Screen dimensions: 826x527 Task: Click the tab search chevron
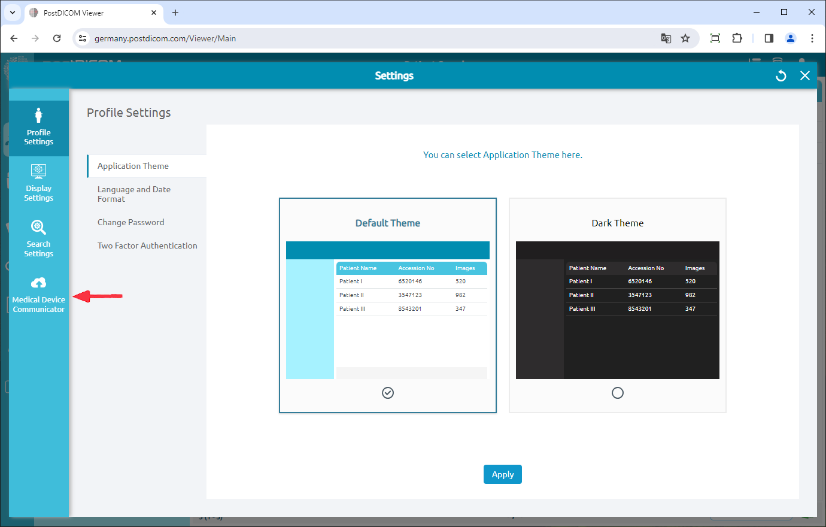[12, 12]
